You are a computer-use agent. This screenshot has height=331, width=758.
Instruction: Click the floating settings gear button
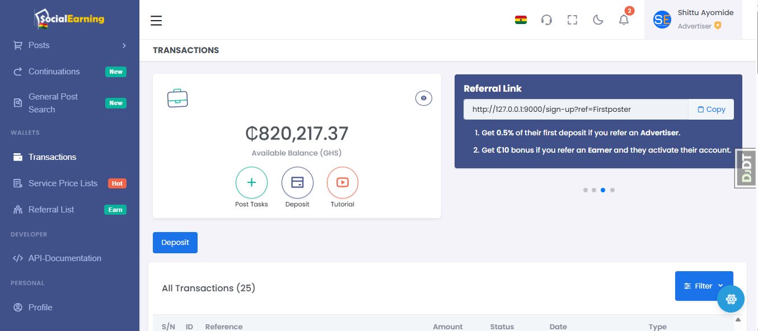tap(731, 299)
